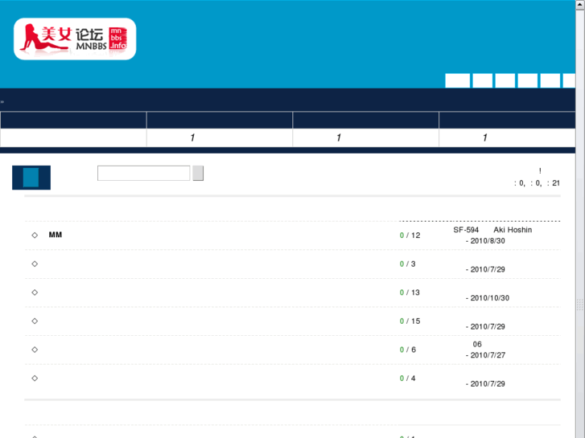Click the 0 / 3 post count
Viewport: 585px width, 438px height.
click(x=407, y=264)
